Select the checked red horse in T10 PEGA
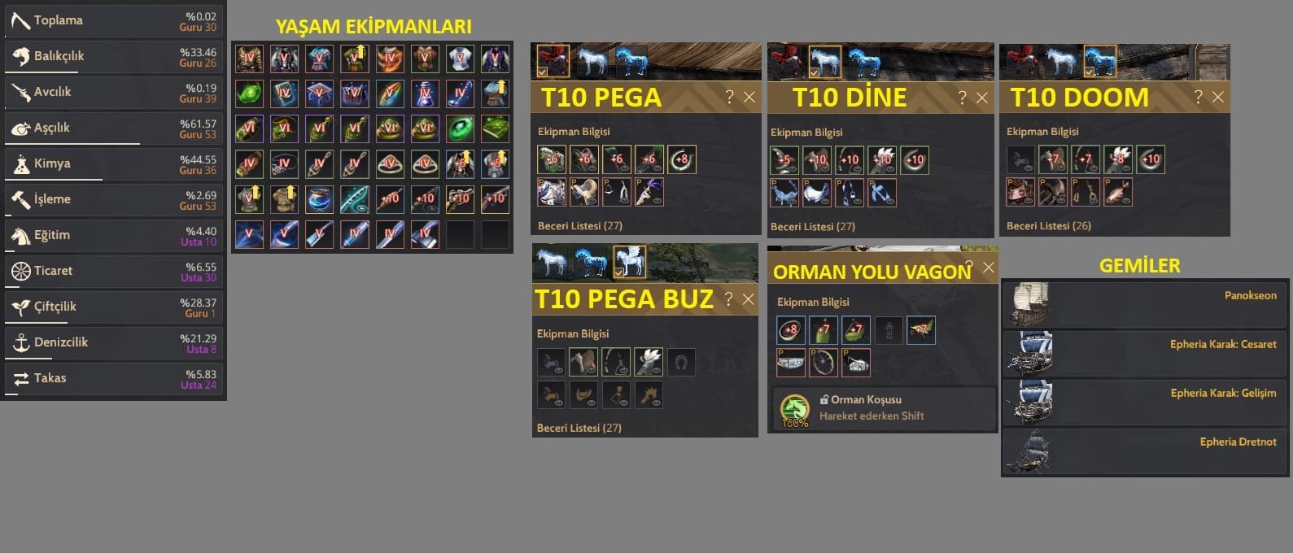1293x553 pixels. (x=553, y=61)
